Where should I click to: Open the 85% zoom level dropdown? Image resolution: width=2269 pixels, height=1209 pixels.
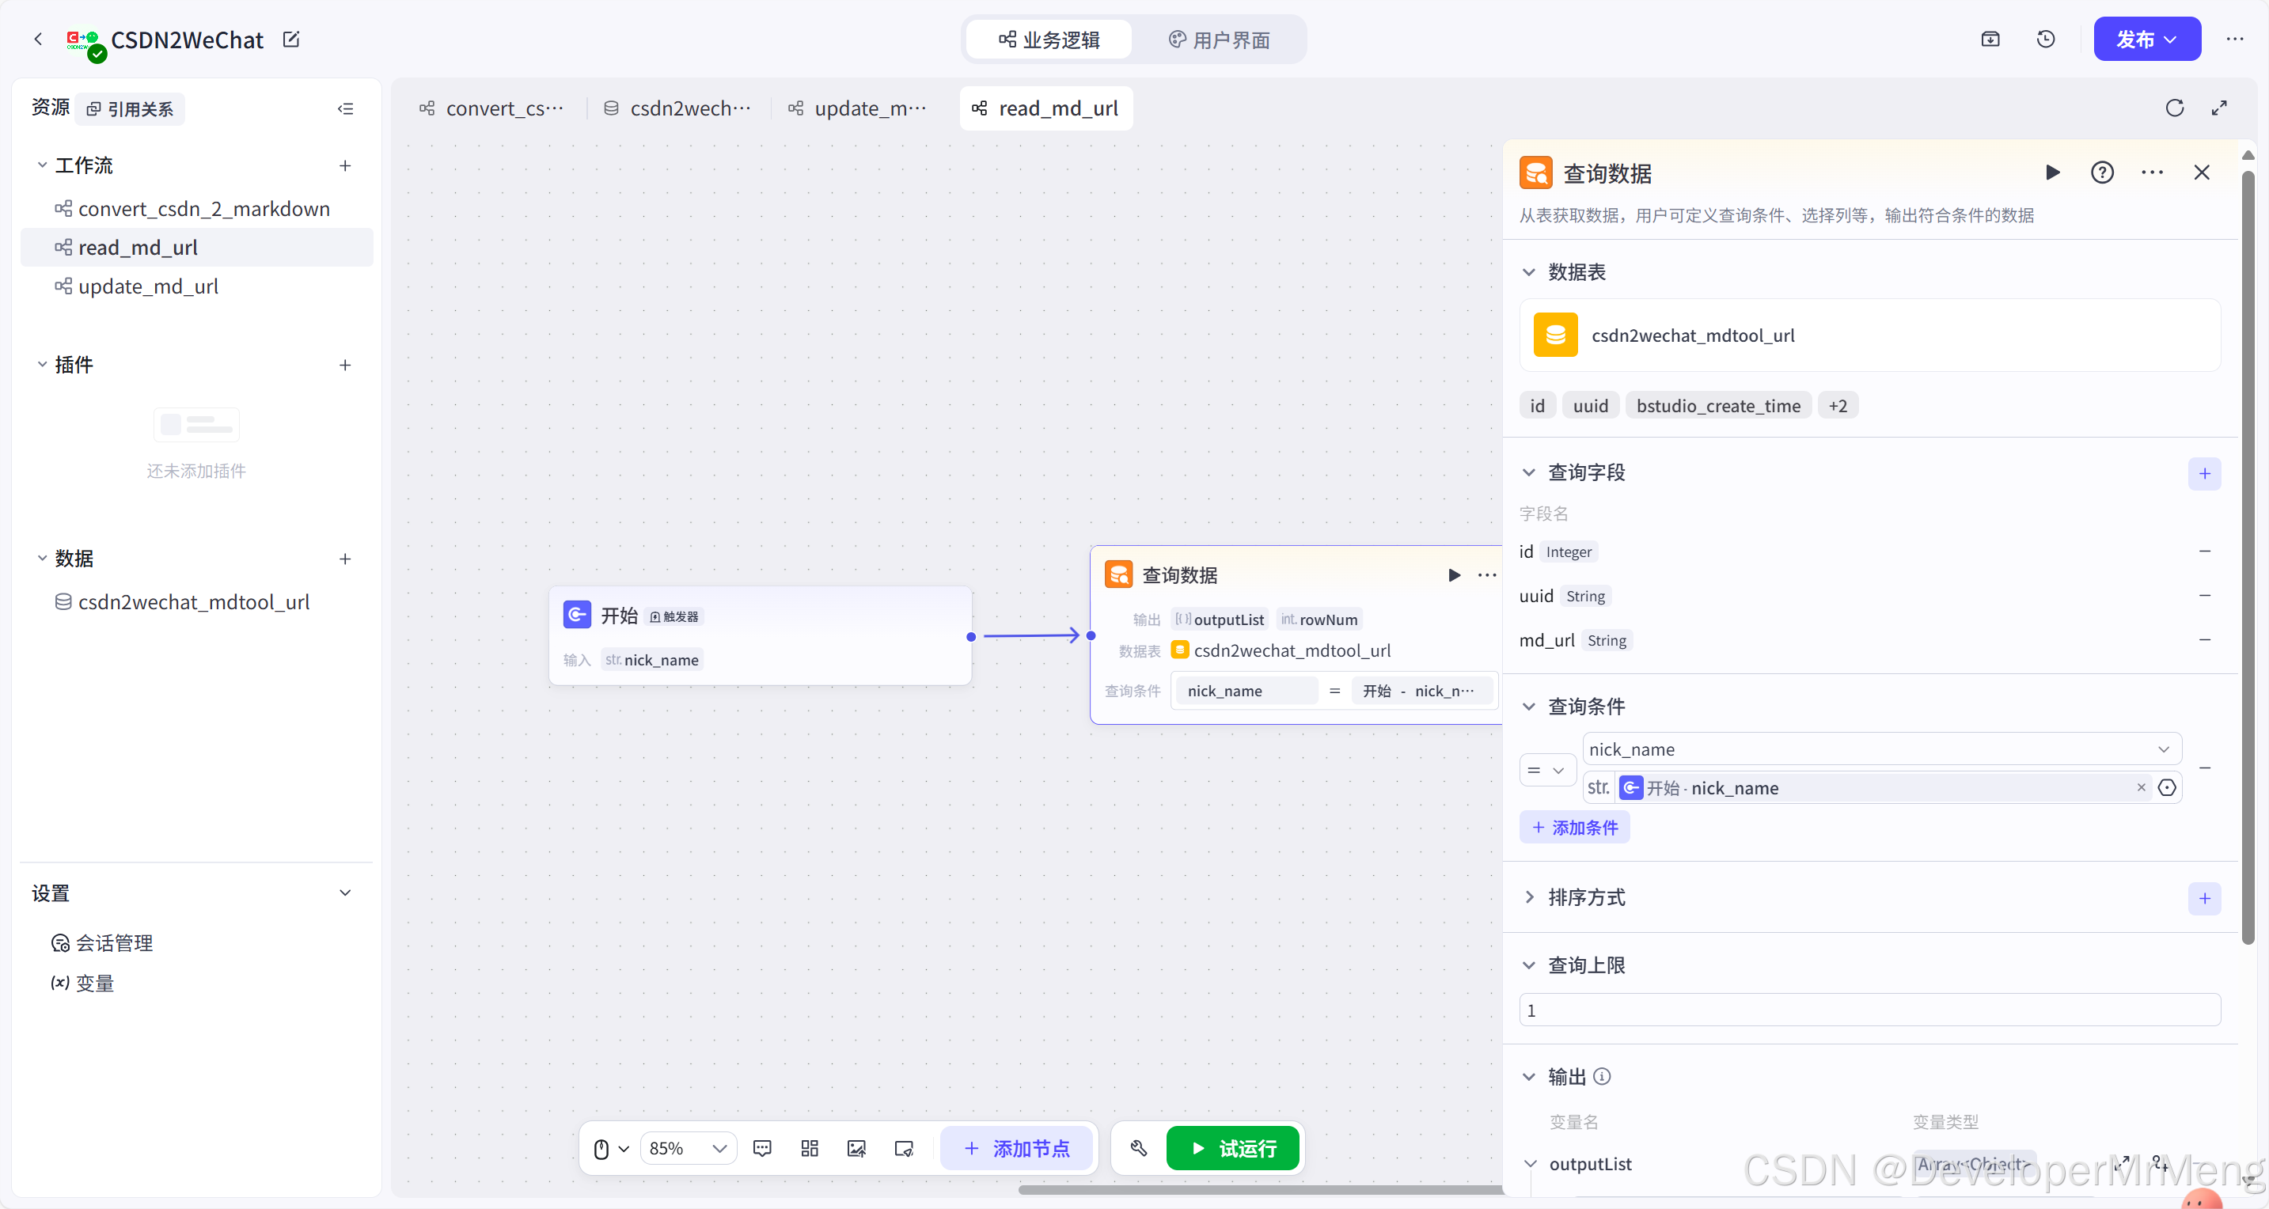pyautogui.click(x=688, y=1148)
